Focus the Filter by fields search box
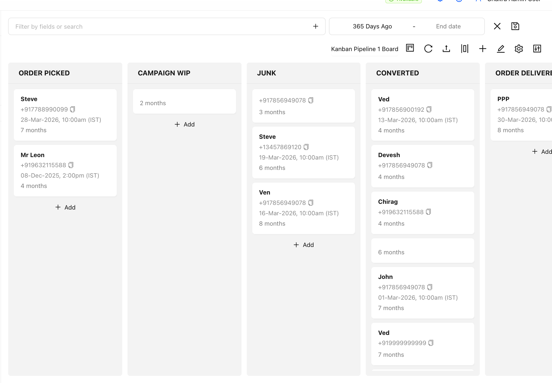The height and width of the screenshot is (383, 552). (159, 26)
